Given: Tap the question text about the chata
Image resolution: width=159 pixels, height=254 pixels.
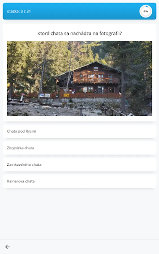Looking at the screenshot, I should (80, 33).
